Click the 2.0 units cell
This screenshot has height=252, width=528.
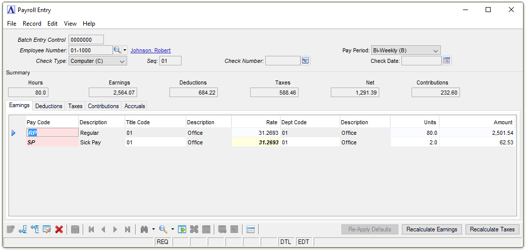coord(415,142)
